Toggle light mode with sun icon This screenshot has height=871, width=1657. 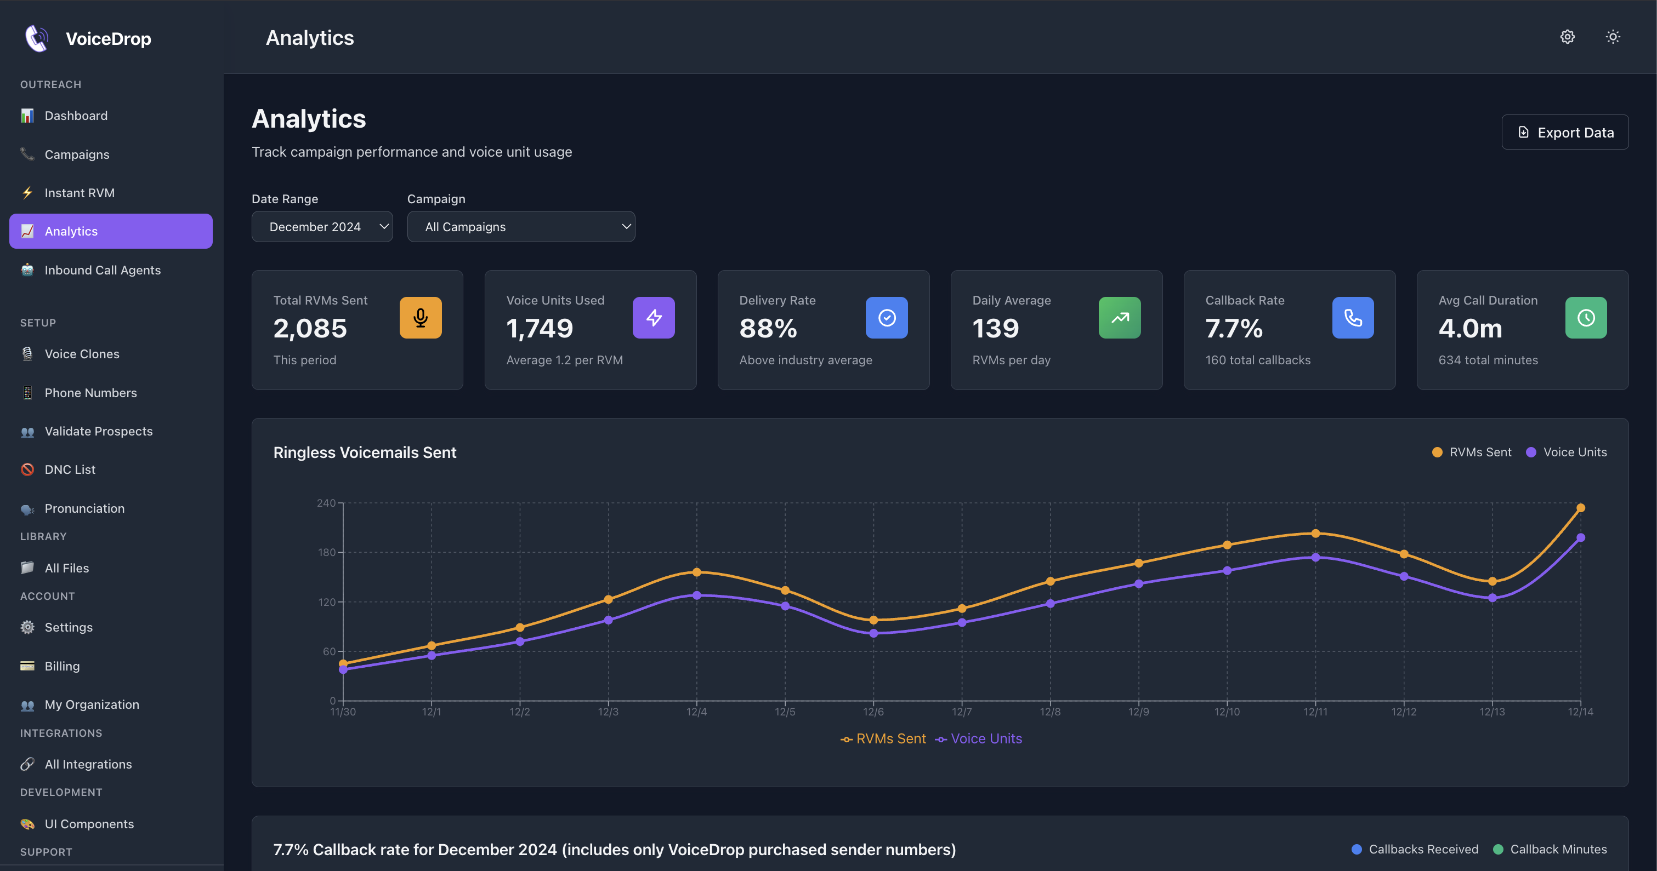click(x=1612, y=37)
